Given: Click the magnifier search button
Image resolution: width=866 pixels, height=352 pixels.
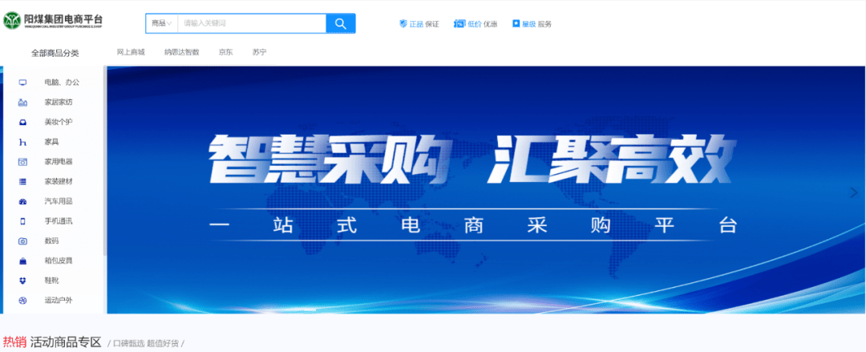Looking at the screenshot, I should click(341, 23).
